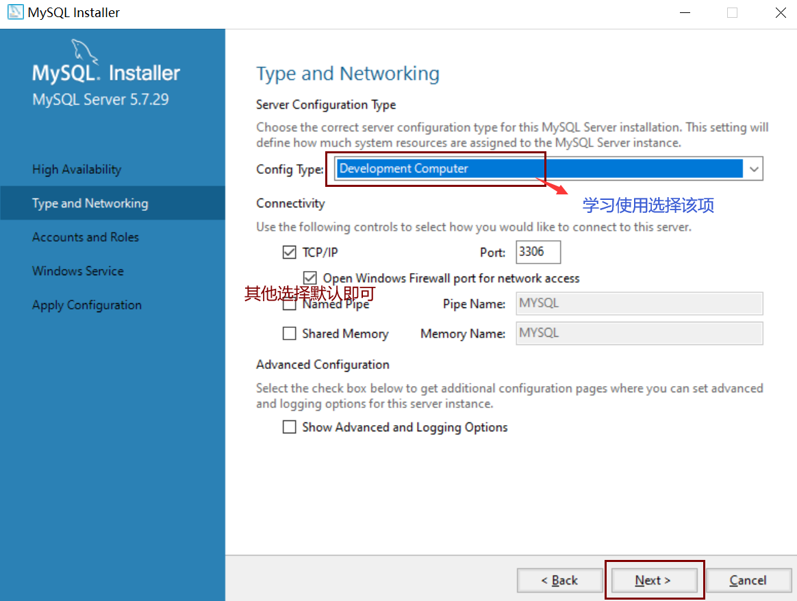Viewport: 797px width, 601px height.
Task: Check the Shared Memory option
Action: tap(289, 333)
